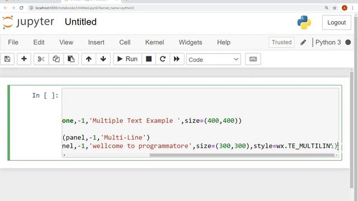Click the Python 3 kernel name
Screen dimensions: 358x201
pos(328,42)
